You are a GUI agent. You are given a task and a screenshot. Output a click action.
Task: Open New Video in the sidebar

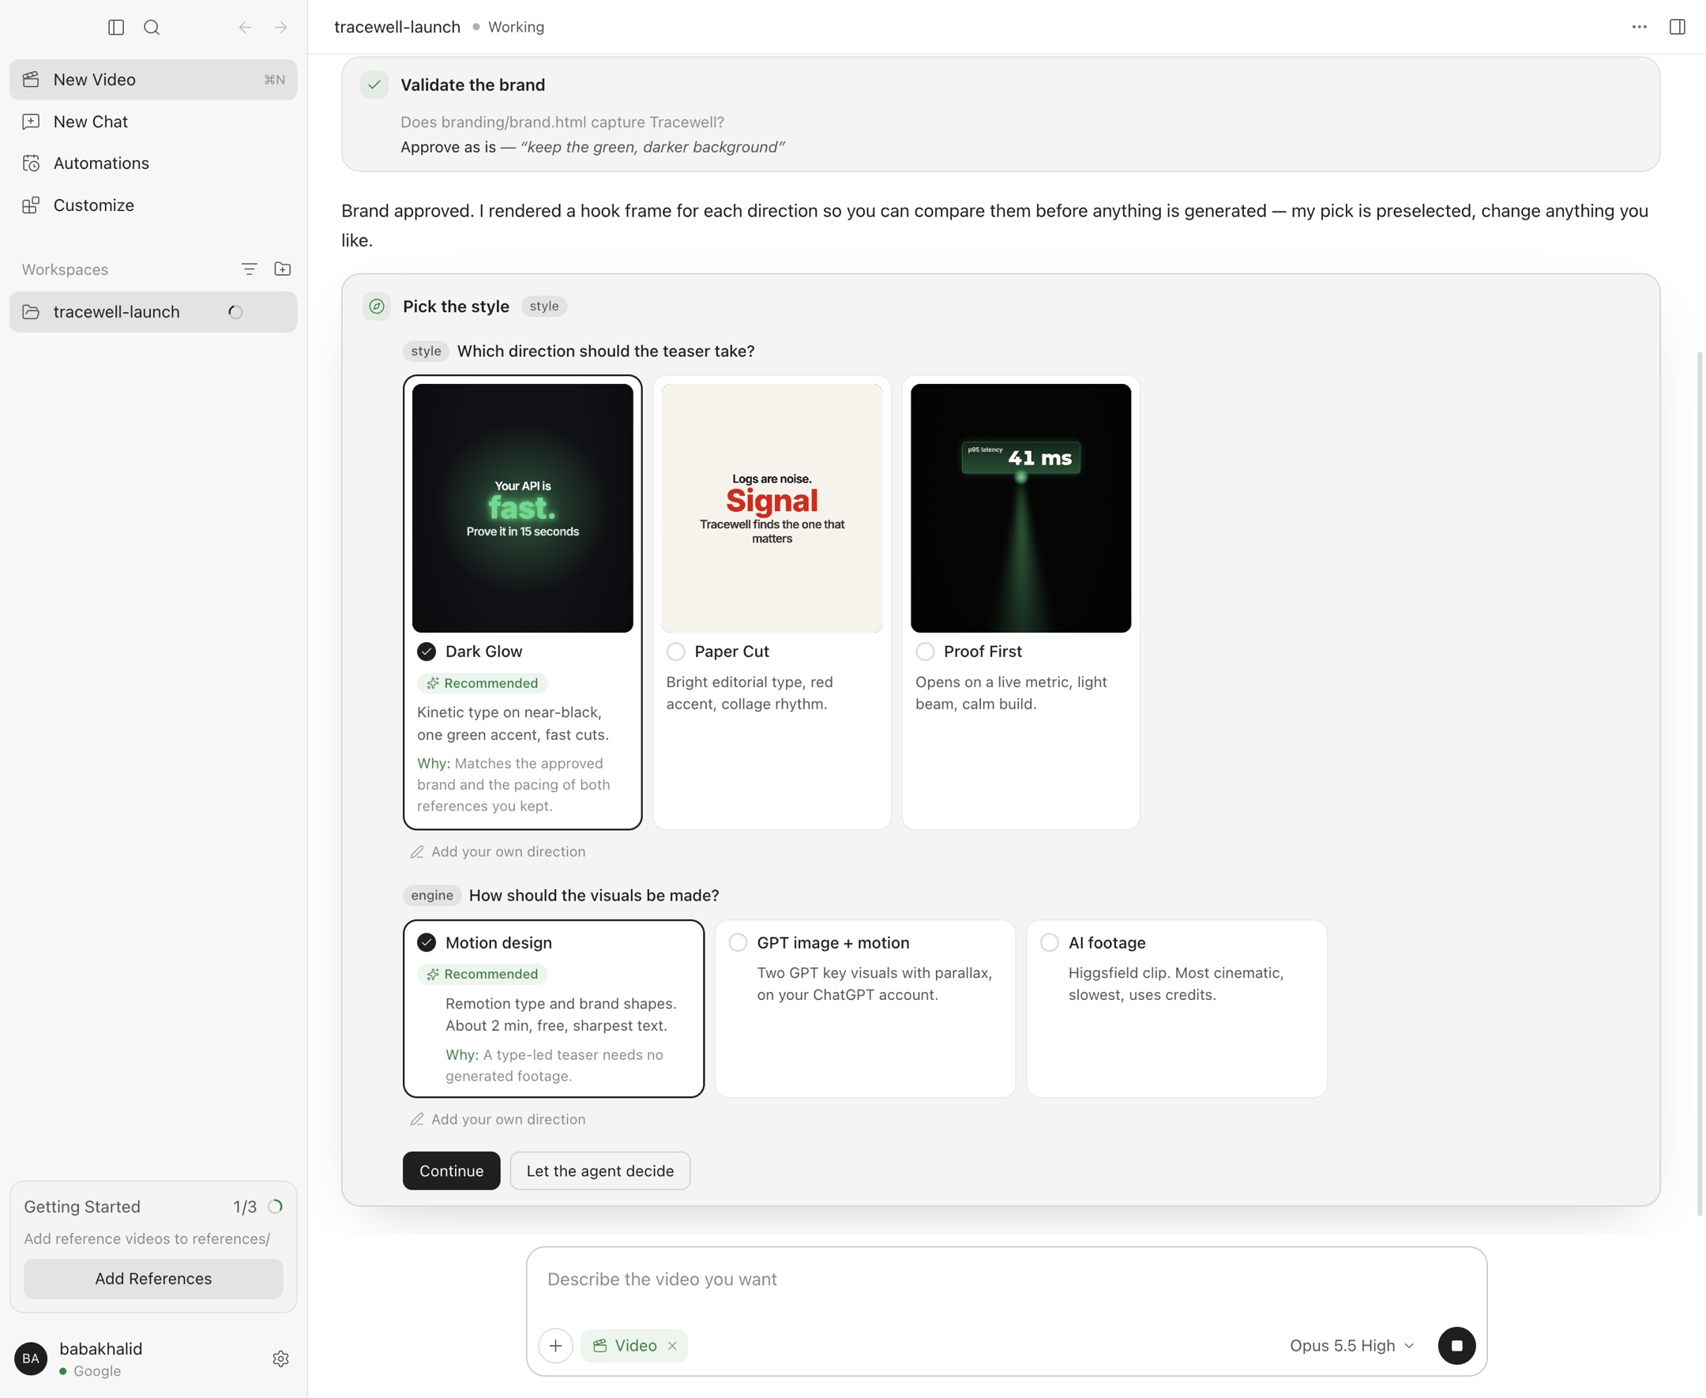pos(153,80)
